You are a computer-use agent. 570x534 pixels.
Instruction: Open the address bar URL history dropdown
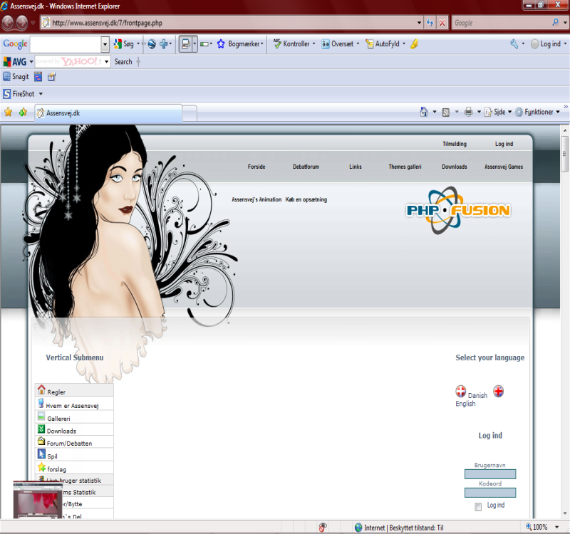(x=419, y=23)
